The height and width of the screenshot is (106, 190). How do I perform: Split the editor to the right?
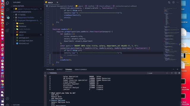pos(173,2)
